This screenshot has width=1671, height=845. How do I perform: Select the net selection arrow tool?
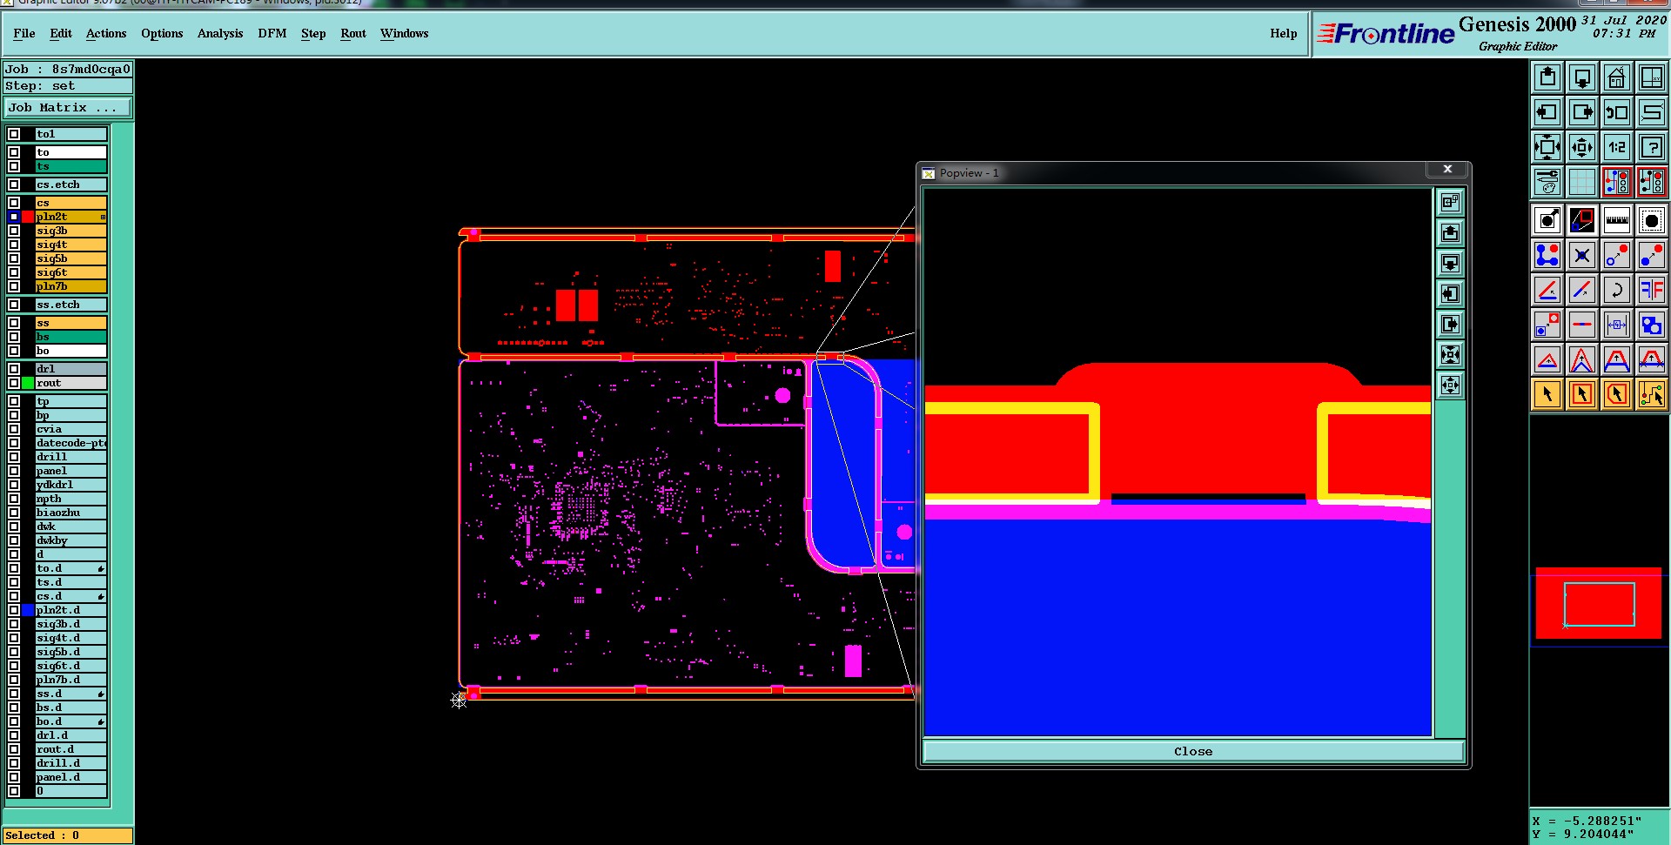pos(1652,394)
